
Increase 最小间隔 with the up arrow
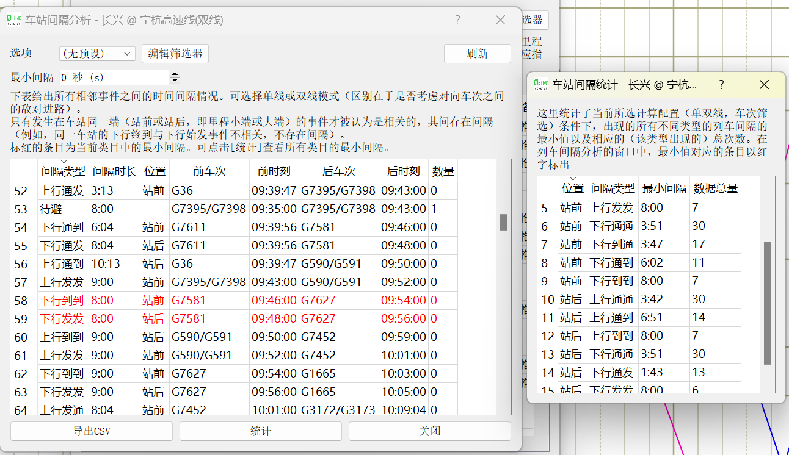pyautogui.click(x=175, y=74)
